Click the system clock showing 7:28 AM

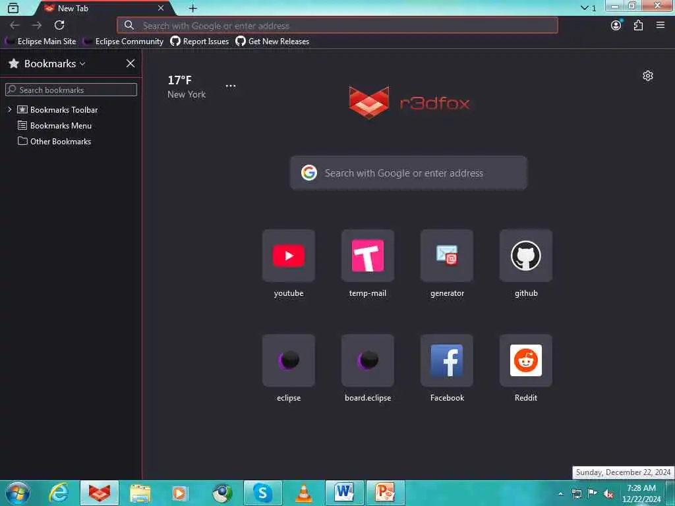(641, 493)
